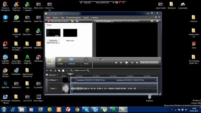Click the Produce and share icon
This screenshot has width=201, height=113.
[77, 21]
